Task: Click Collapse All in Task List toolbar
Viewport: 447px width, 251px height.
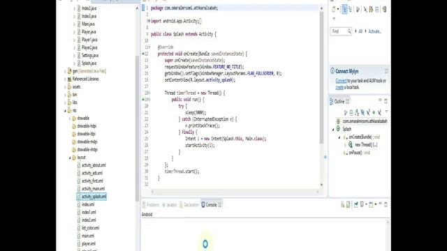Action: [377, 10]
